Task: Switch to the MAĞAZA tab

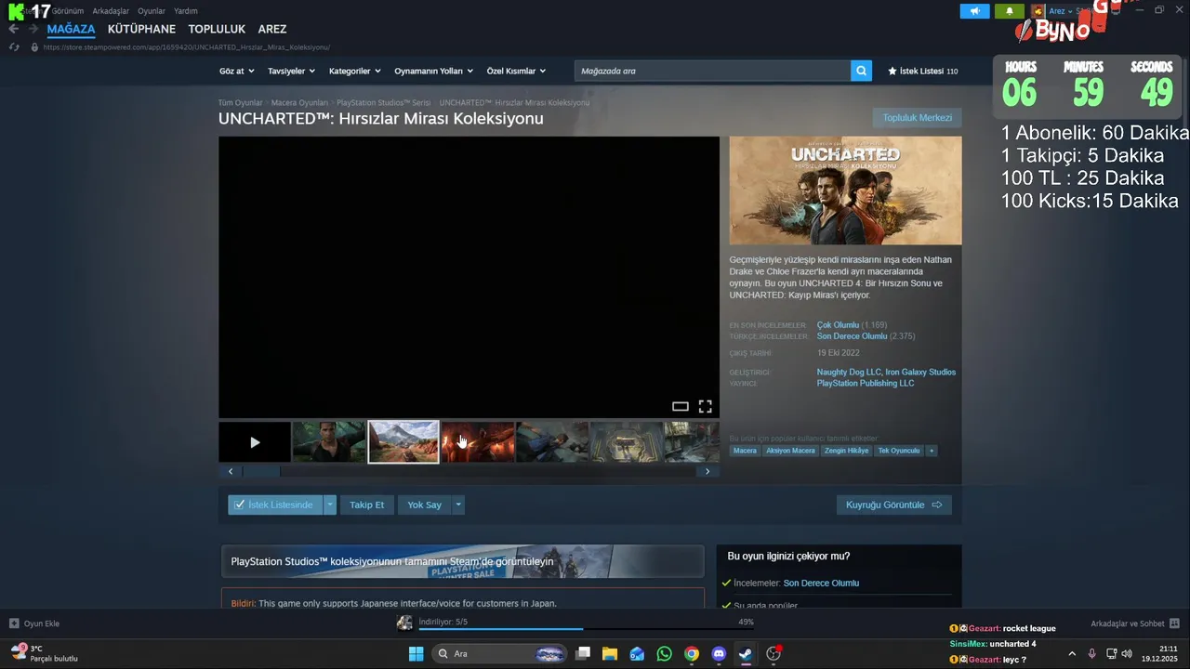Action: [x=72, y=29]
